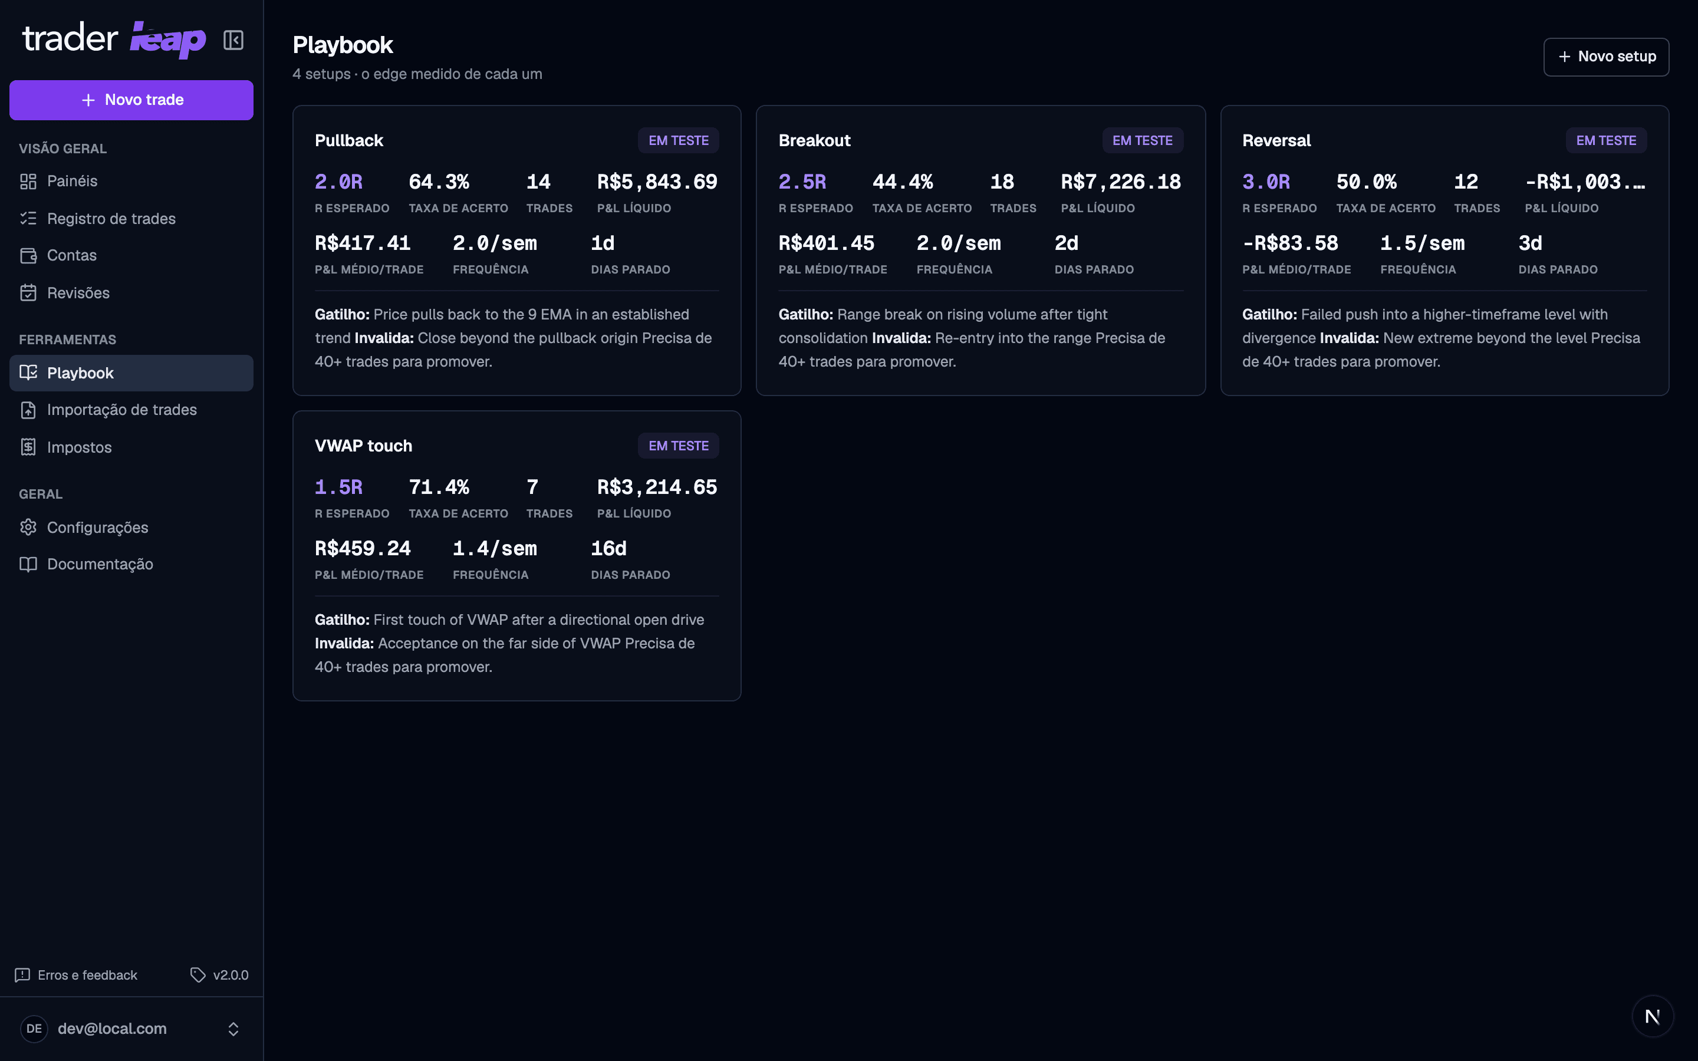Click the R$417.41 average P&L value
Image resolution: width=1698 pixels, height=1061 pixels.
[363, 243]
